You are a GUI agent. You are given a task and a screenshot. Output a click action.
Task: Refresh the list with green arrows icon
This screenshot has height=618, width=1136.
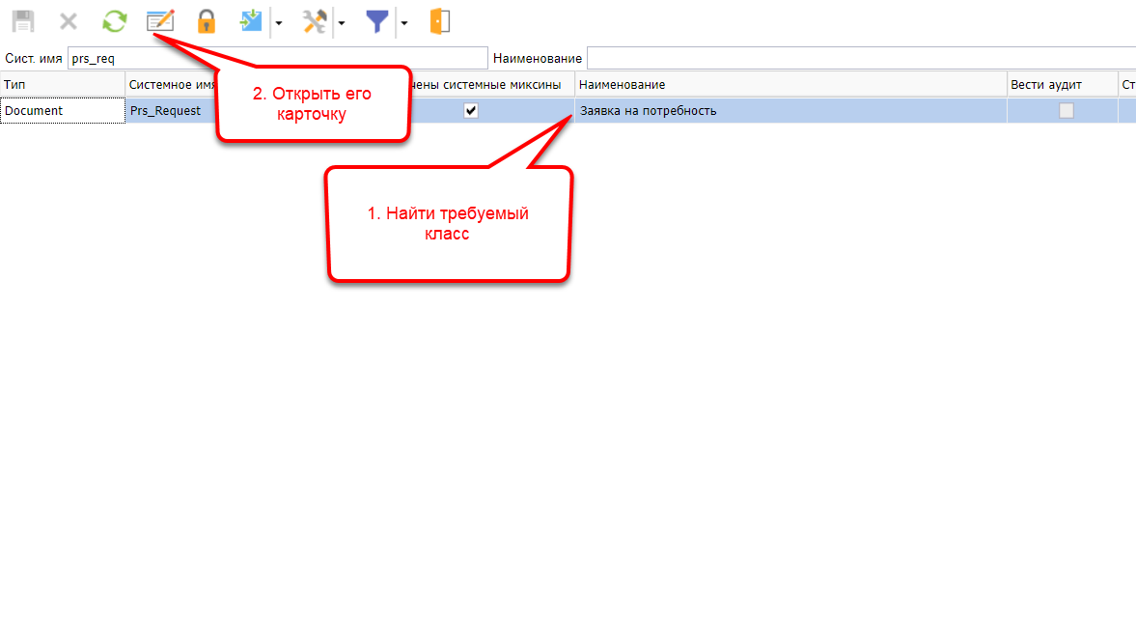click(115, 21)
